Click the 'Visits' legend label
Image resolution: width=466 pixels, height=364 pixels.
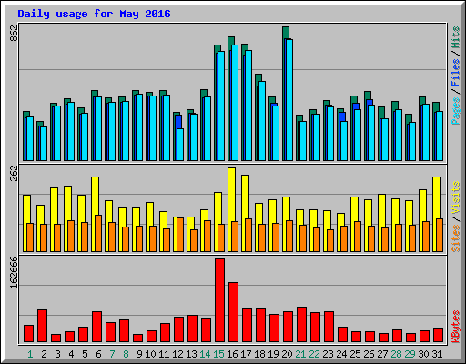tap(456, 198)
